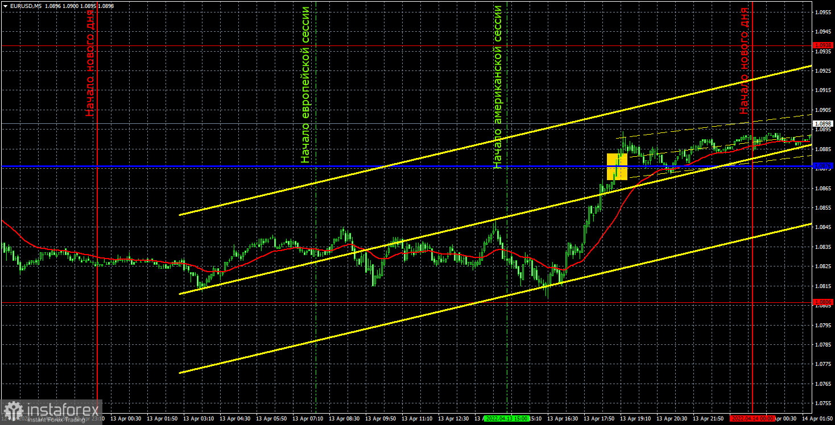
Task: Click the 1.0915 price scale value
Action: coord(824,90)
